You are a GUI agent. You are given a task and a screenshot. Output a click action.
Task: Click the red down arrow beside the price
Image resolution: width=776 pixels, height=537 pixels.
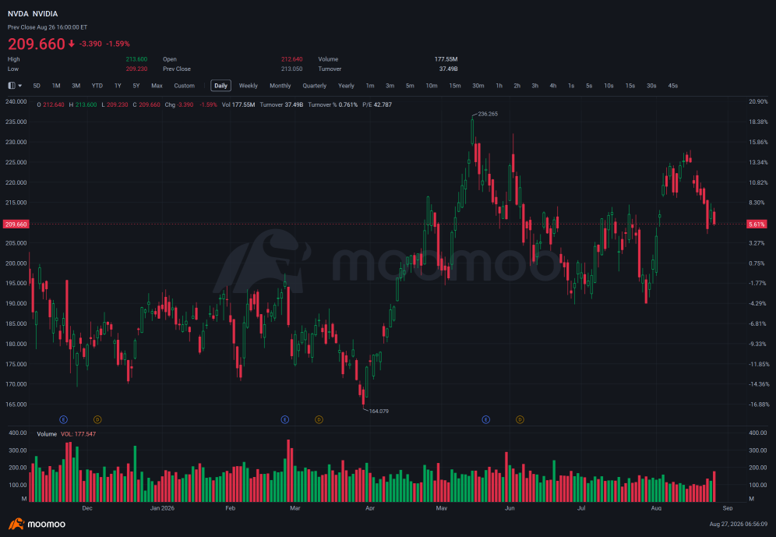[71, 44]
